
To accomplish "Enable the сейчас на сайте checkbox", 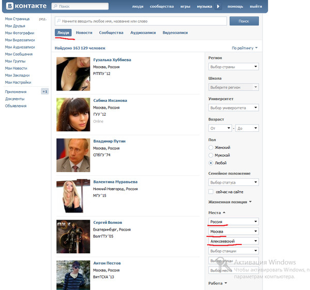I will click(211, 192).
